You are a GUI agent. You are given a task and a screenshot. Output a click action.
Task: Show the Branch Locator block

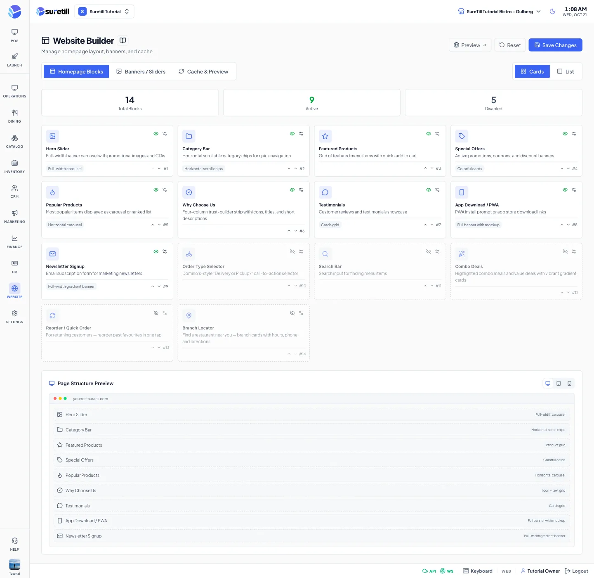tap(292, 313)
